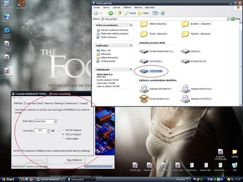This screenshot has height=182, width=243.
Task: Open the Disk Type dropdown
Action: pos(55,121)
